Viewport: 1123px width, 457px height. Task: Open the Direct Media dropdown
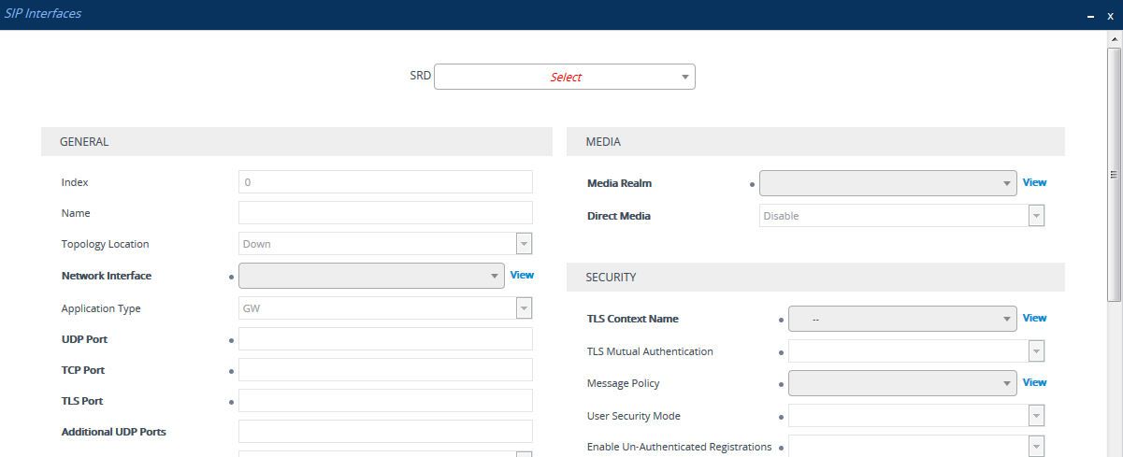pyautogui.click(x=901, y=216)
